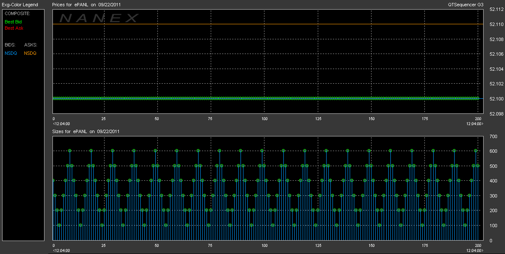Click the 50 tick under Prices chart

pos(157,119)
